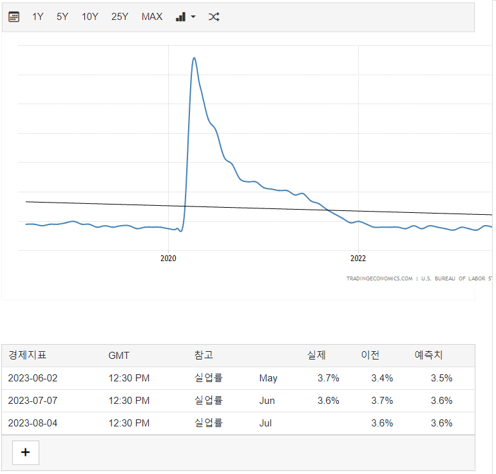Select the 5Y time range
The height and width of the screenshot is (474, 496).
click(x=62, y=17)
